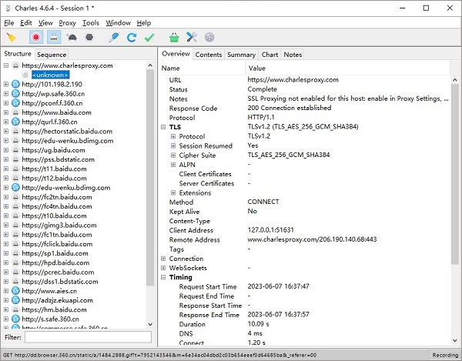Select the Sequence tab

click(52, 55)
